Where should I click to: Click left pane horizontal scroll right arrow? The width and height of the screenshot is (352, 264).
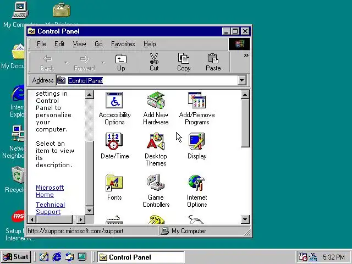tap(81, 219)
